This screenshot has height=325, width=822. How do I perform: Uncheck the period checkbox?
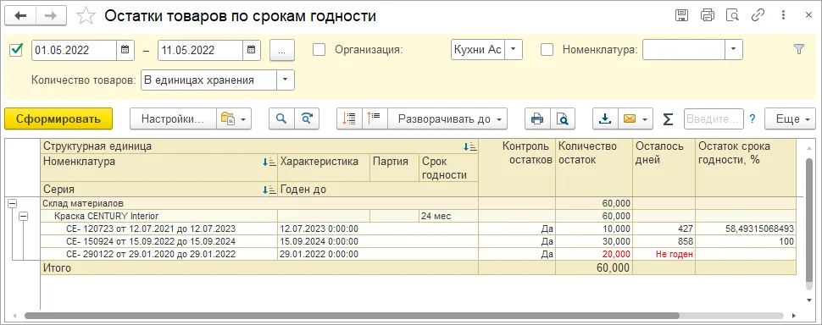17,50
